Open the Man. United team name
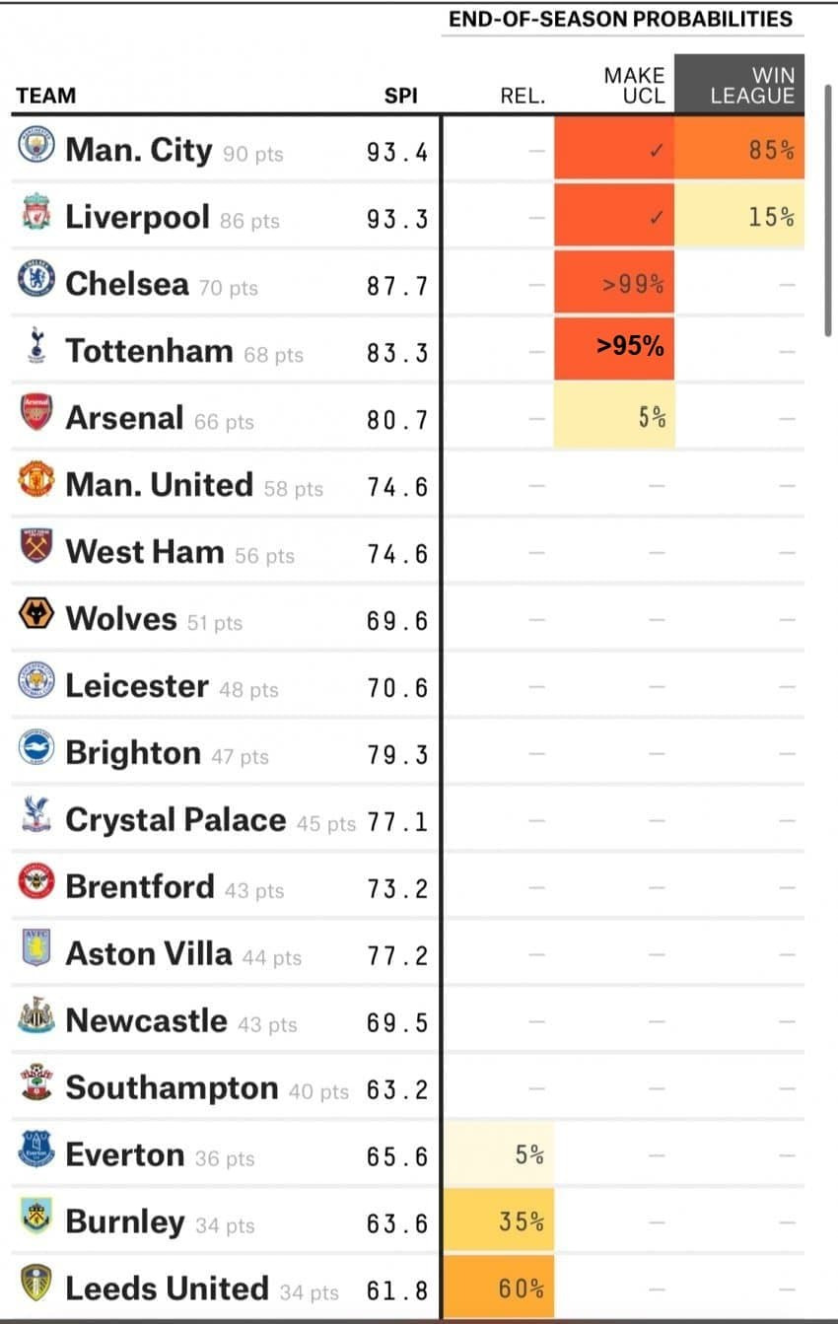The width and height of the screenshot is (838, 1324). pyautogui.click(x=159, y=484)
